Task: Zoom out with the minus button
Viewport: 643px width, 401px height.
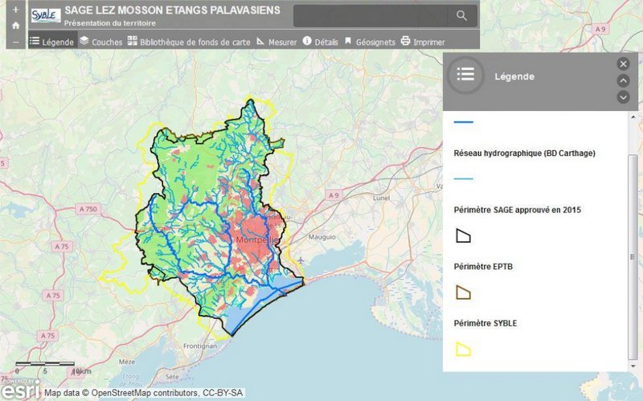Action: pyautogui.click(x=15, y=42)
